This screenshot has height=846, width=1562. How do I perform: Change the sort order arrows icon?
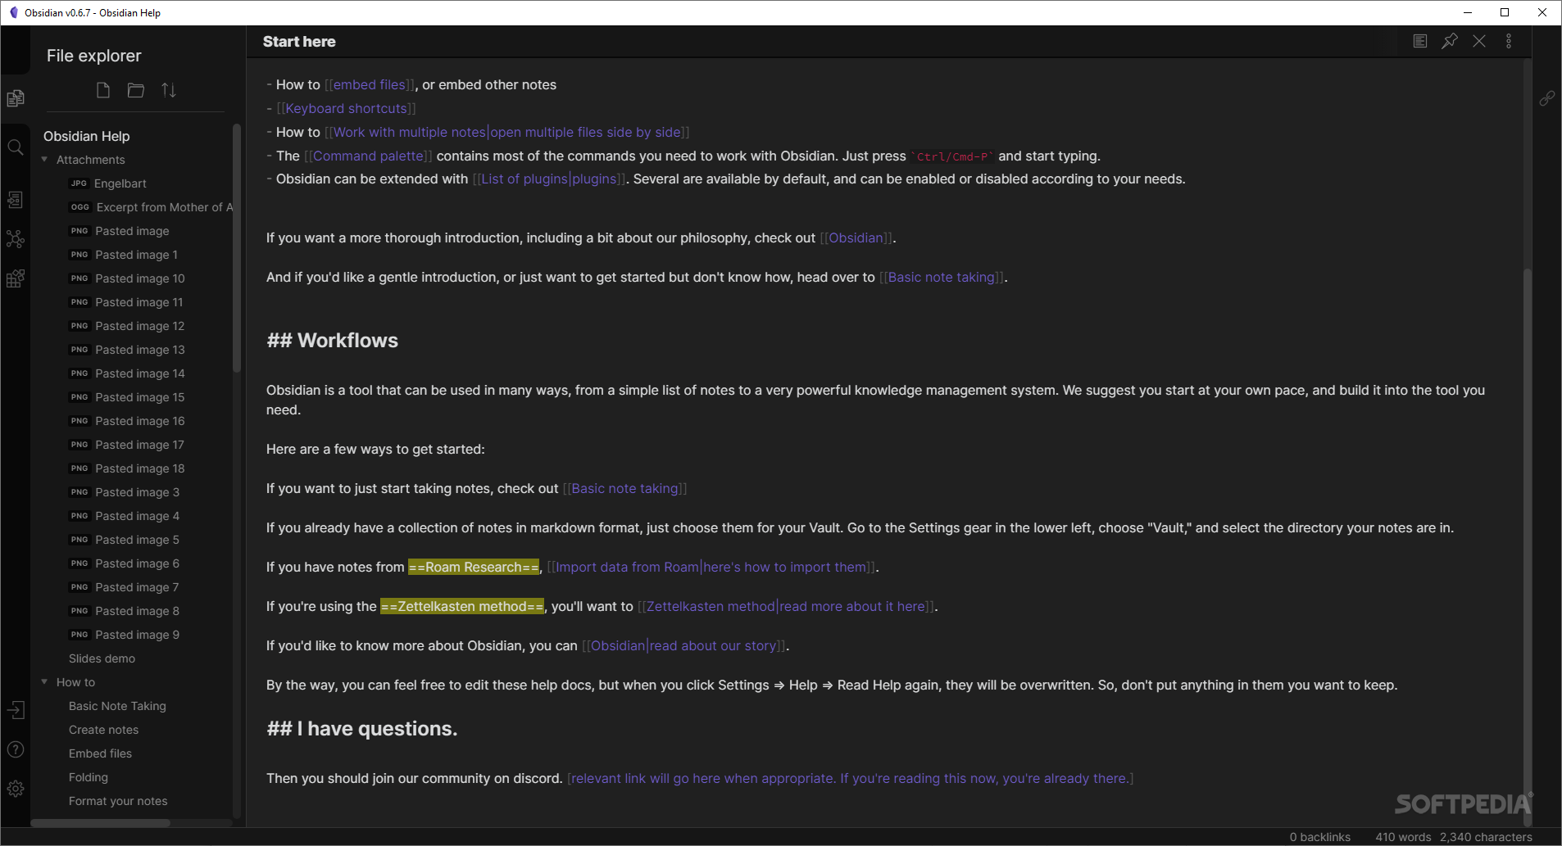pos(169,90)
